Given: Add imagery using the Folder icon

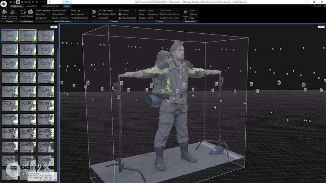Looking at the screenshot, I should coord(30,14).
